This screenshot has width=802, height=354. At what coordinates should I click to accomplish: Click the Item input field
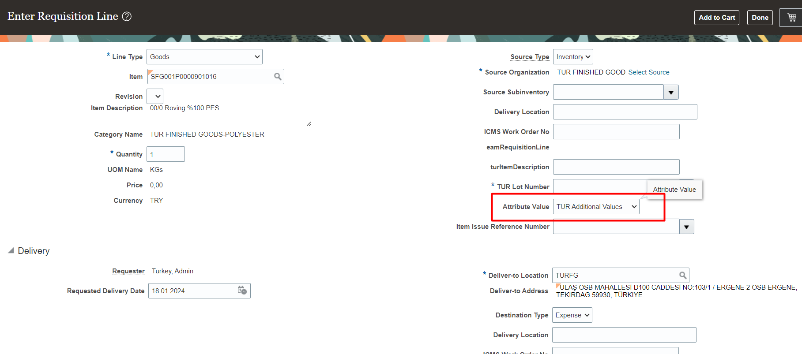point(211,77)
